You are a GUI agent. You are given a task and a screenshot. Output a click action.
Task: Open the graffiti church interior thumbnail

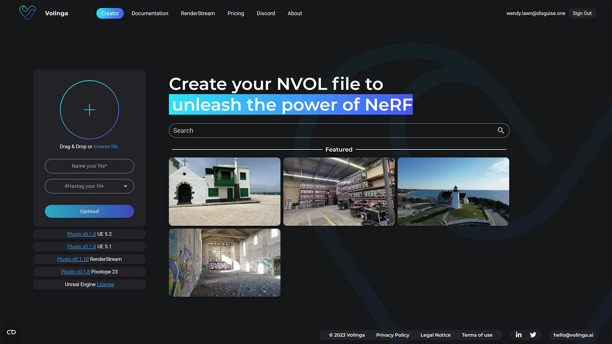point(224,263)
